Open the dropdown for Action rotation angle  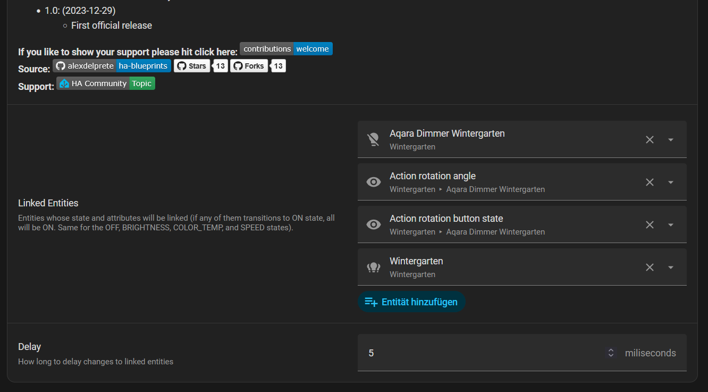click(671, 182)
